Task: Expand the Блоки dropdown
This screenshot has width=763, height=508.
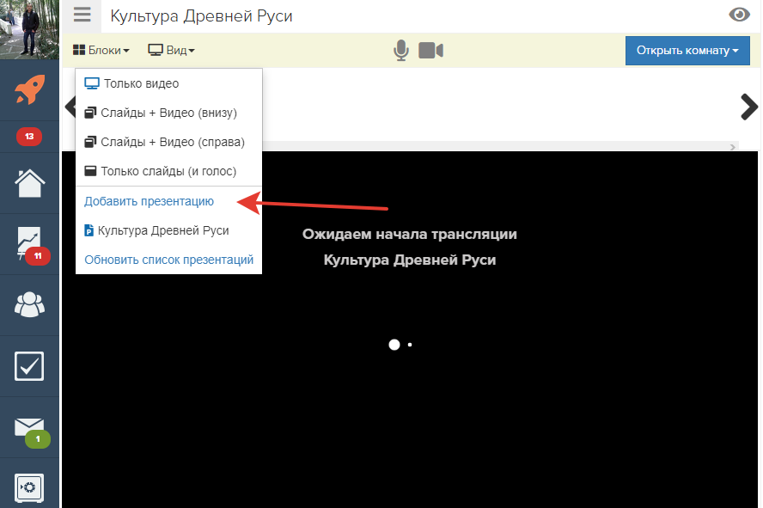Action: 101,51
